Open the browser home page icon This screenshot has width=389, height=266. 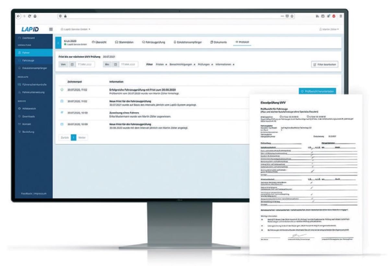[x=35, y=16]
